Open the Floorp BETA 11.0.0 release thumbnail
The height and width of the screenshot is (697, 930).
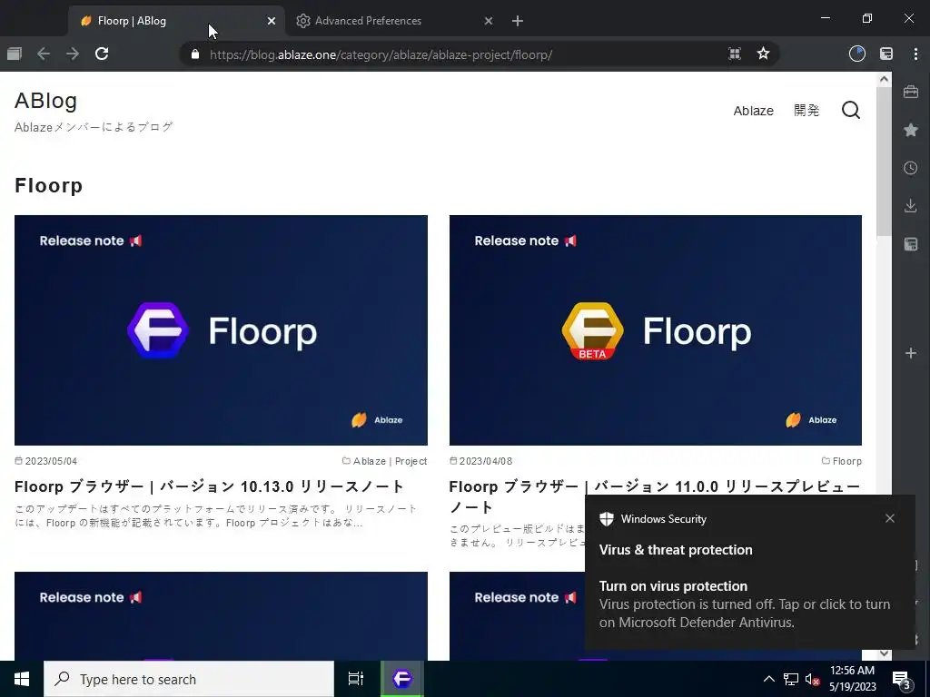(656, 330)
